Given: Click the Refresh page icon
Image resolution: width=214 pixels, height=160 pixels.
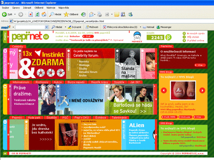Looking at the screenshot, I should [37, 14].
